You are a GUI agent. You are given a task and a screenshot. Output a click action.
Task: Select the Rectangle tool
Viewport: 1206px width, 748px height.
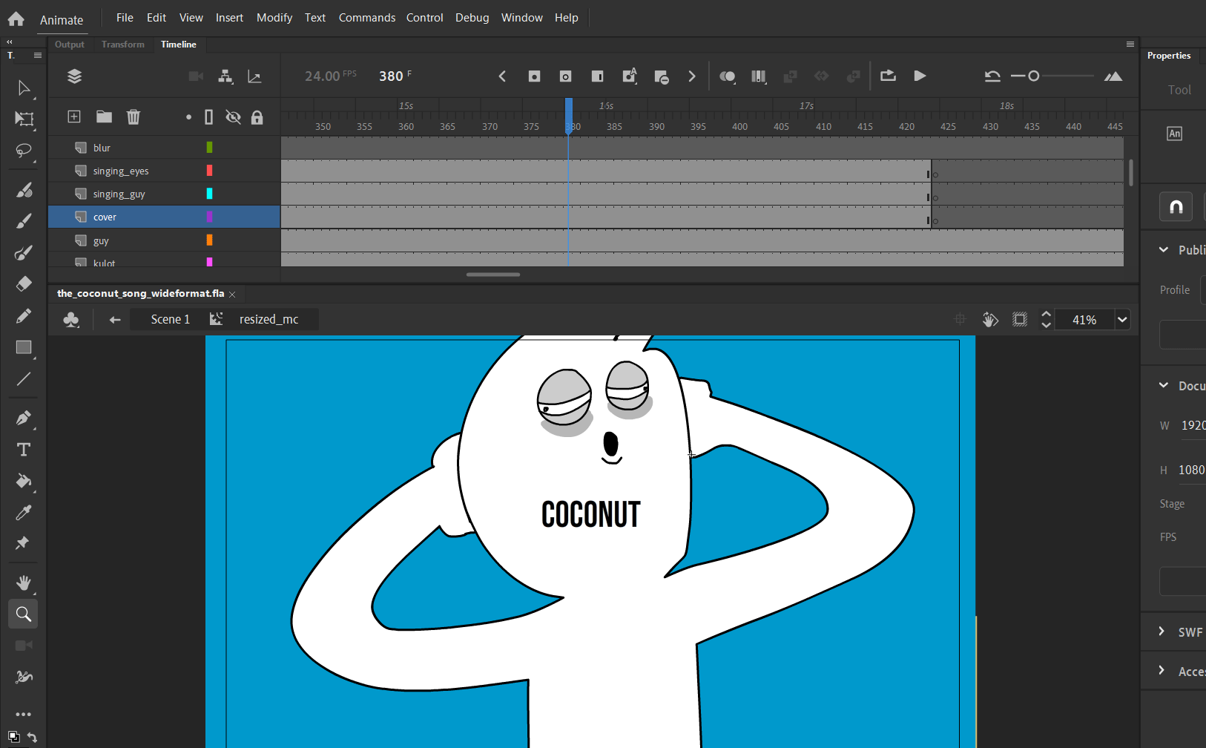[24, 347]
